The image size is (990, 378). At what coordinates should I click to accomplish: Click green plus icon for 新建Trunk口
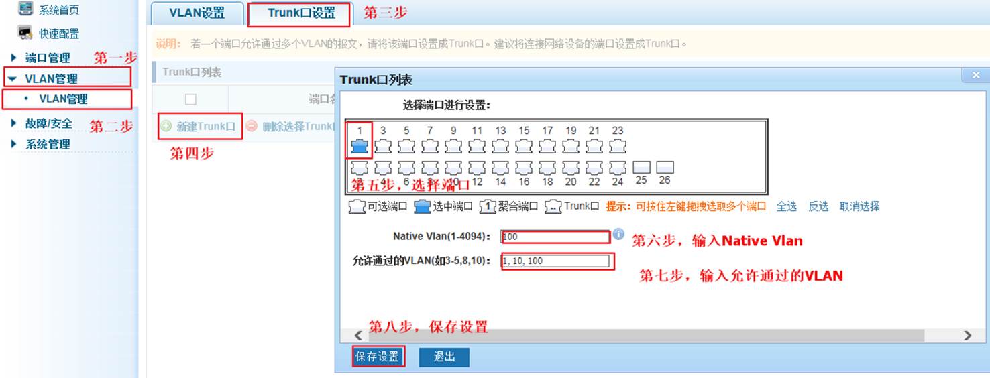click(166, 126)
